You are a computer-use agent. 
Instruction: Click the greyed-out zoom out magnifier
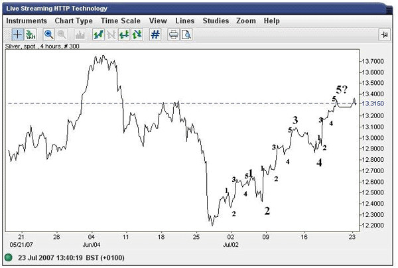click(61, 34)
